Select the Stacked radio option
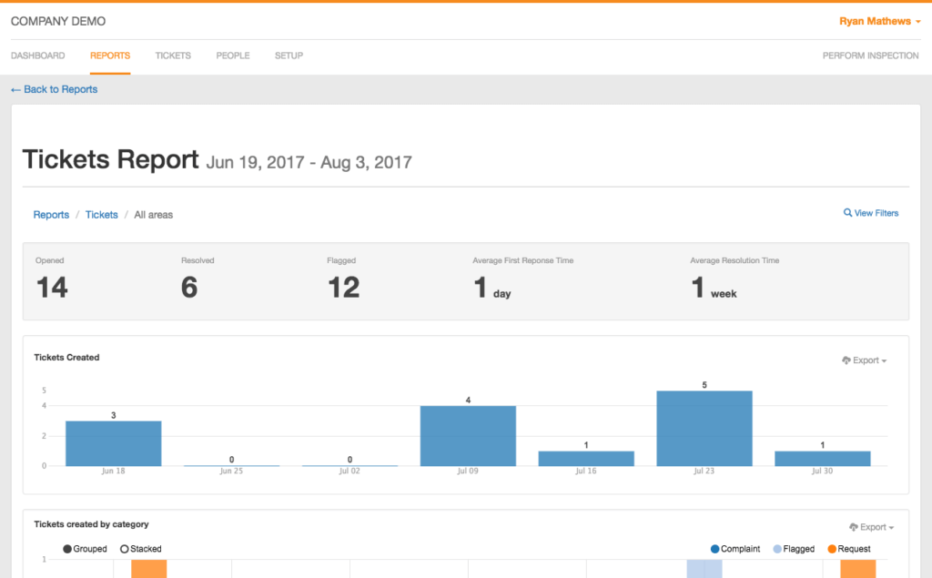Screen dimensions: 932x578 click(125, 549)
